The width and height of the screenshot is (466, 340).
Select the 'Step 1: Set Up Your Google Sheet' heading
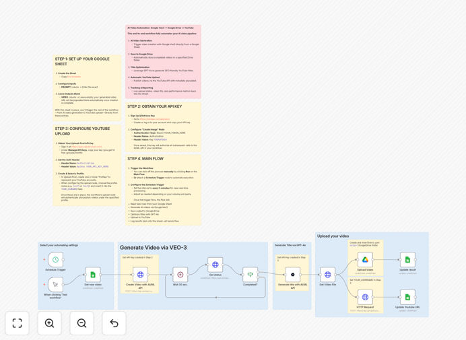pos(82,61)
